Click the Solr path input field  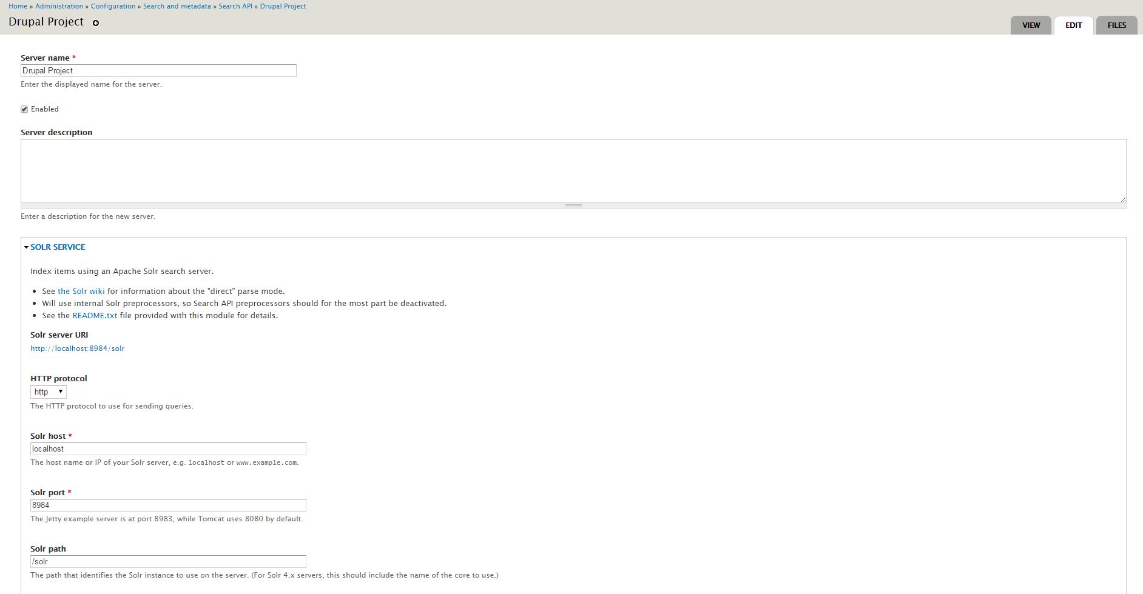point(168,562)
